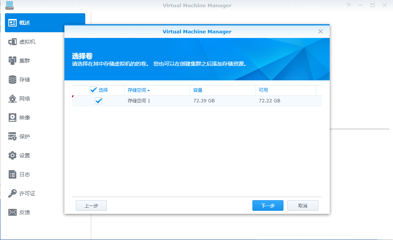Toggle the select-all 选择 header checkbox
Image resolution: width=393 pixels, height=240 pixels.
tap(93, 89)
